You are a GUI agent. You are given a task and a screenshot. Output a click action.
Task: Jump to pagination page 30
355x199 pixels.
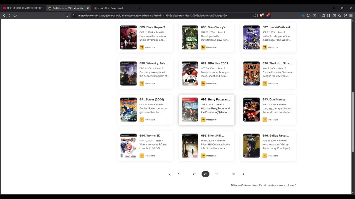point(216,174)
